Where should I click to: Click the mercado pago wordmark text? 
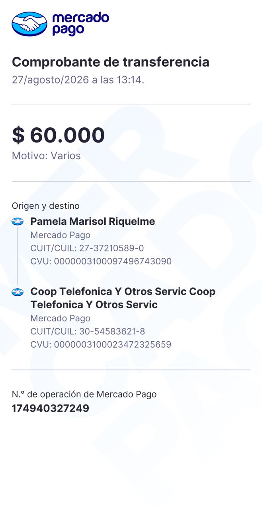pyautogui.click(x=80, y=24)
